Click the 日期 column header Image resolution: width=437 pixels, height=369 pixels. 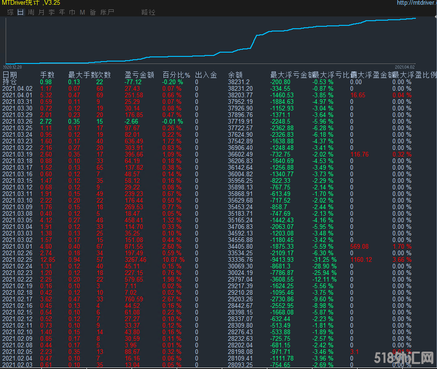point(10,75)
